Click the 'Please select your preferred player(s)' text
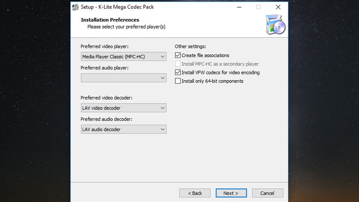 tap(126, 27)
